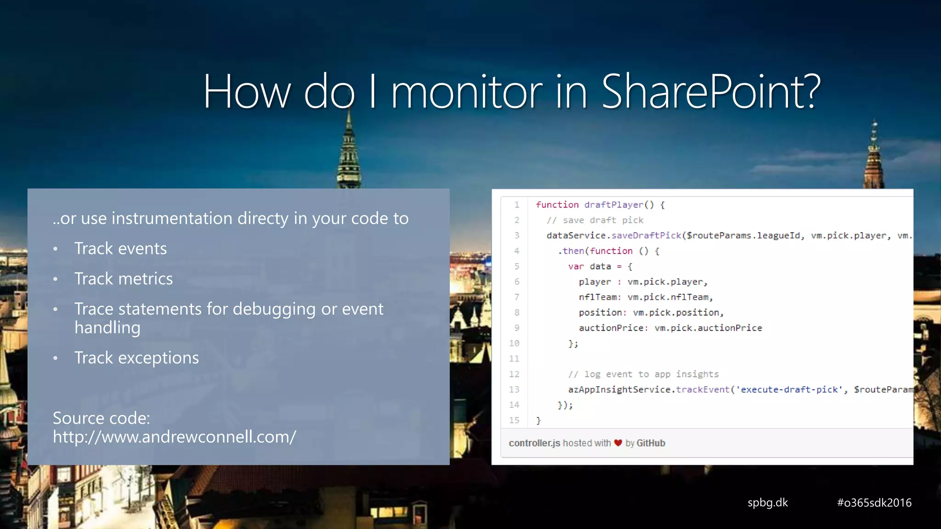Click the '// log event to app insights' comment

[x=643, y=374]
